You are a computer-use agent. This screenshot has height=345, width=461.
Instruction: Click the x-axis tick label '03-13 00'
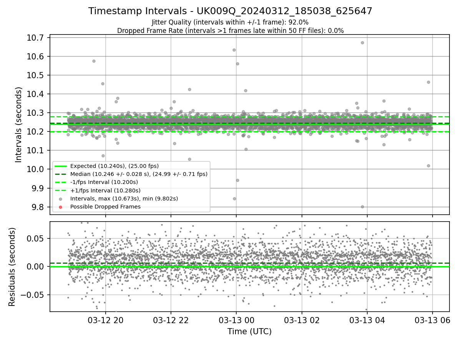236,320
